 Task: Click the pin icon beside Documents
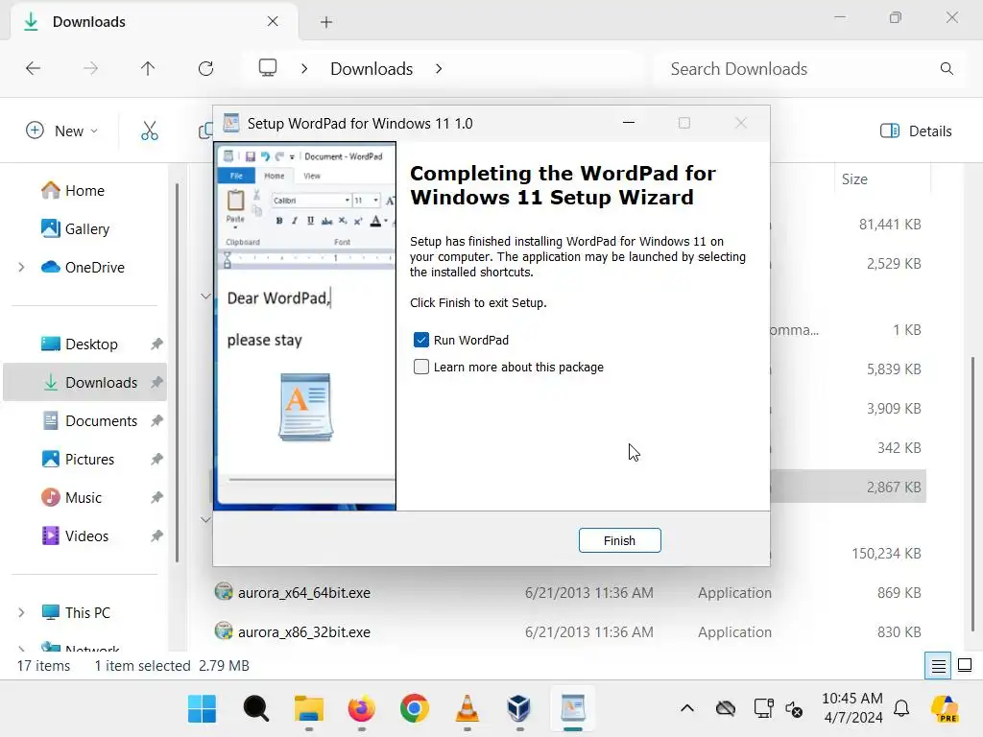pos(156,421)
